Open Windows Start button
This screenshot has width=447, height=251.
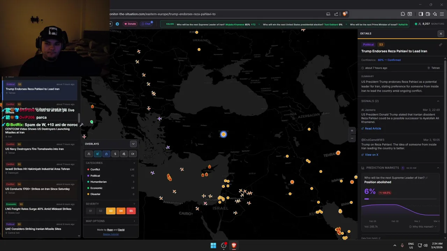tap(213, 245)
